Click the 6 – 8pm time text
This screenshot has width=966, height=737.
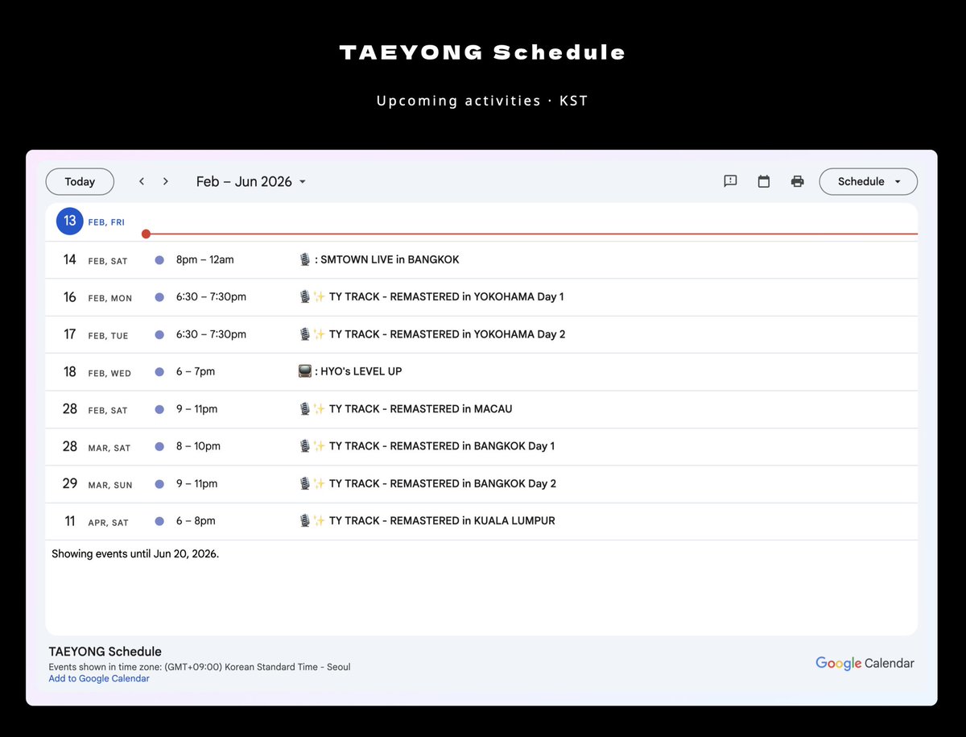pyautogui.click(x=196, y=521)
